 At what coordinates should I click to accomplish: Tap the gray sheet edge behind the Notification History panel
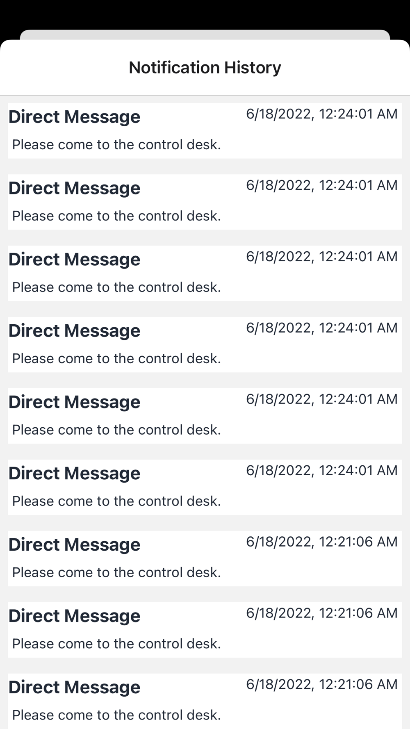tap(205, 34)
